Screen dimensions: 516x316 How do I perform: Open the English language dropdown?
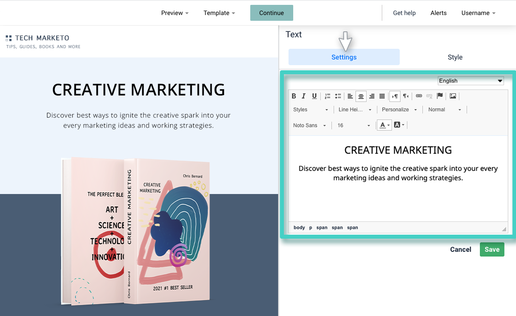point(471,81)
